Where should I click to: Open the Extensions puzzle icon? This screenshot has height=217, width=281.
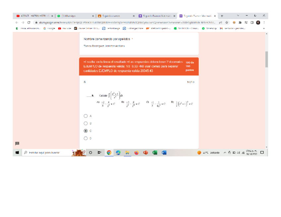[240, 23]
